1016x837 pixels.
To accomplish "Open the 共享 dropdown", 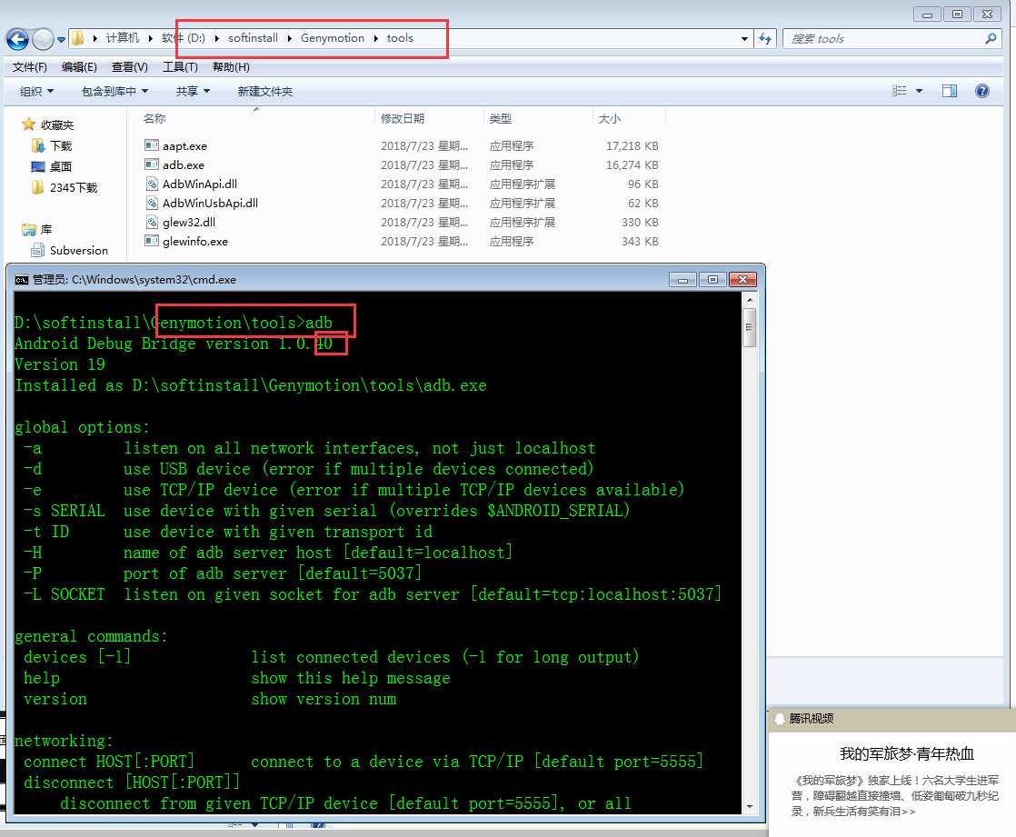I will [193, 92].
